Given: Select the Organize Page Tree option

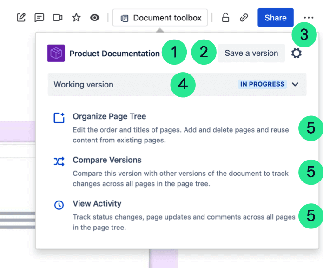Looking at the screenshot, I should click(x=109, y=116).
